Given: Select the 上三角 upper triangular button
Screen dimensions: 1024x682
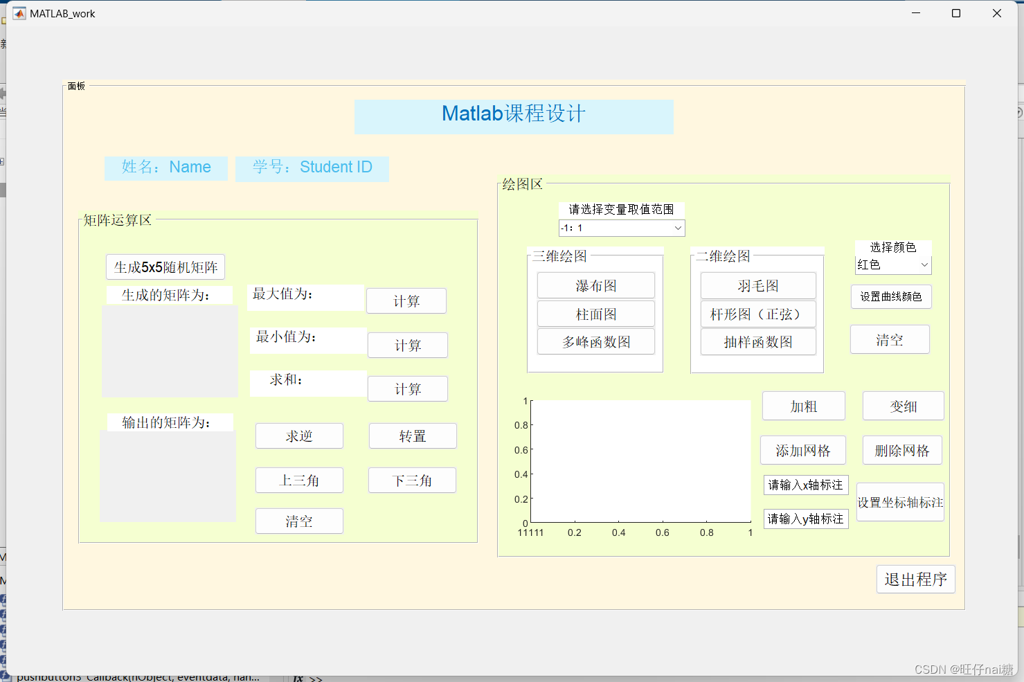Looking at the screenshot, I should (299, 481).
